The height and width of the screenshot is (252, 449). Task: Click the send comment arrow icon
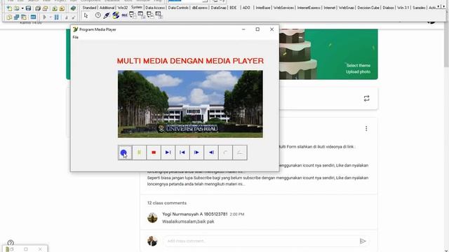point(363,241)
